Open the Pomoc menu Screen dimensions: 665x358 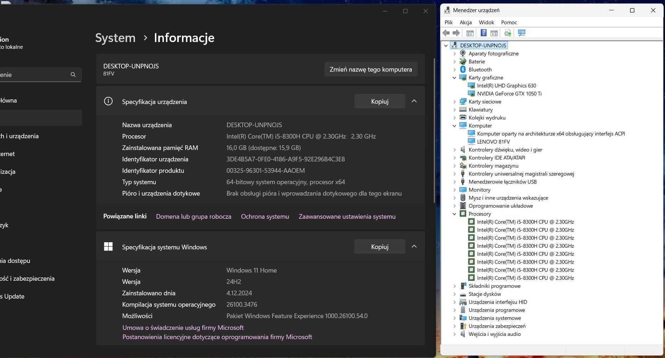[509, 22]
